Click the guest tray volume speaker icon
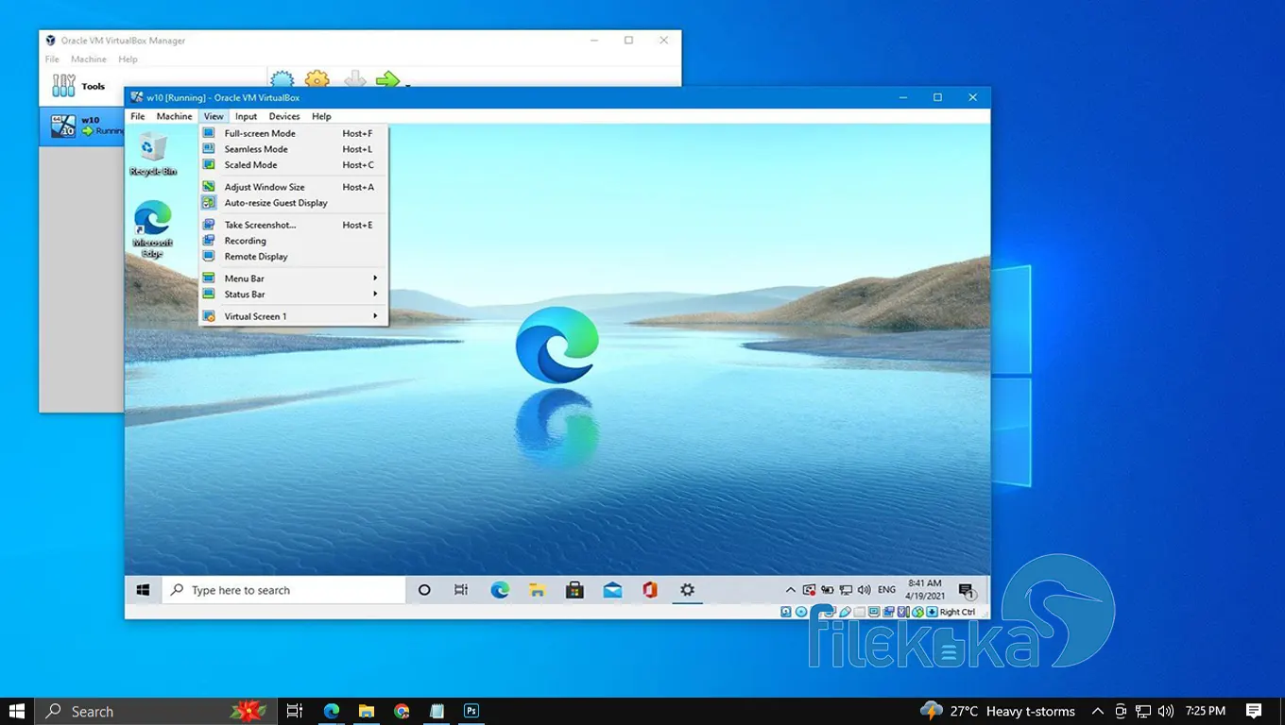 [864, 590]
